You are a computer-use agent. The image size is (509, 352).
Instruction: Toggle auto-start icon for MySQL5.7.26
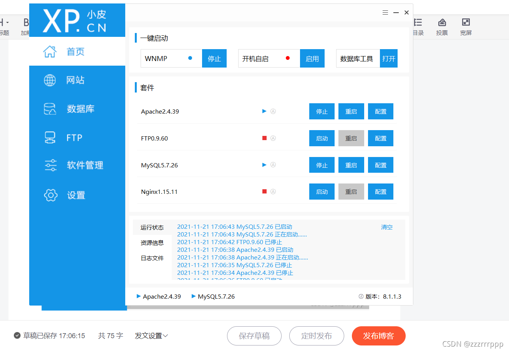[273, 165]
